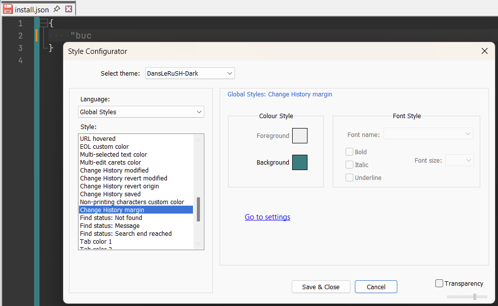Click line number 2 in editor margin
The width and height of the screenshot is (498, 306).
click(20, 36)
